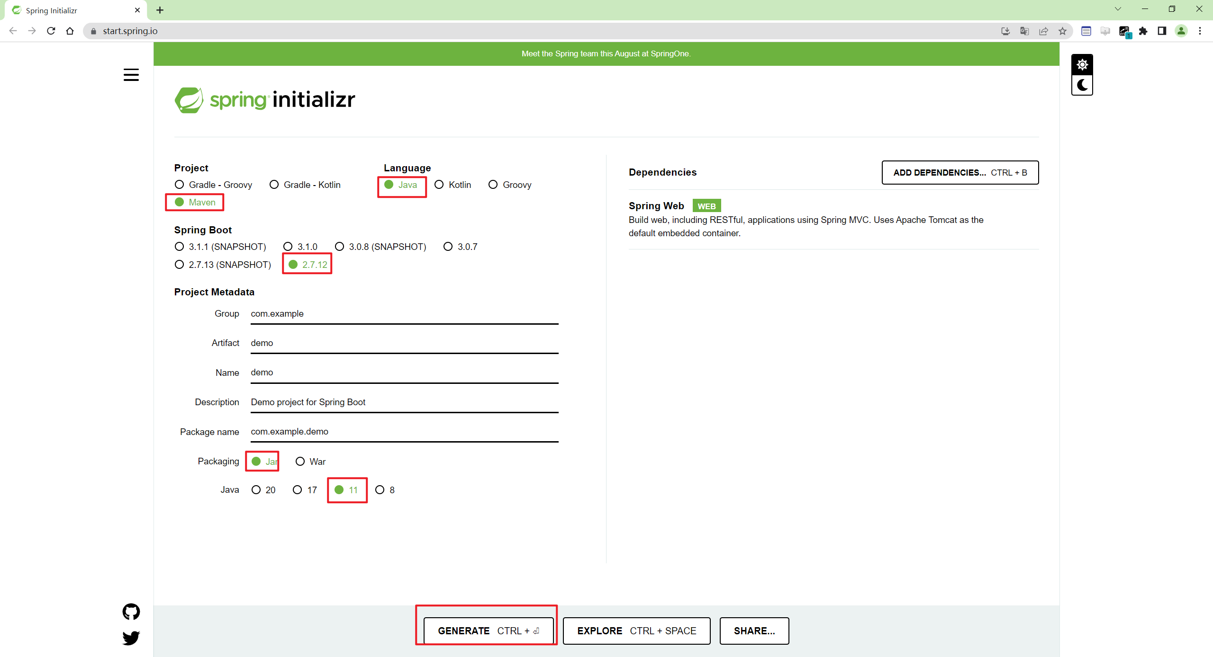1213x657 pixels.
Task: Switch to light theme sun icon
Action: click(1082, 65)
